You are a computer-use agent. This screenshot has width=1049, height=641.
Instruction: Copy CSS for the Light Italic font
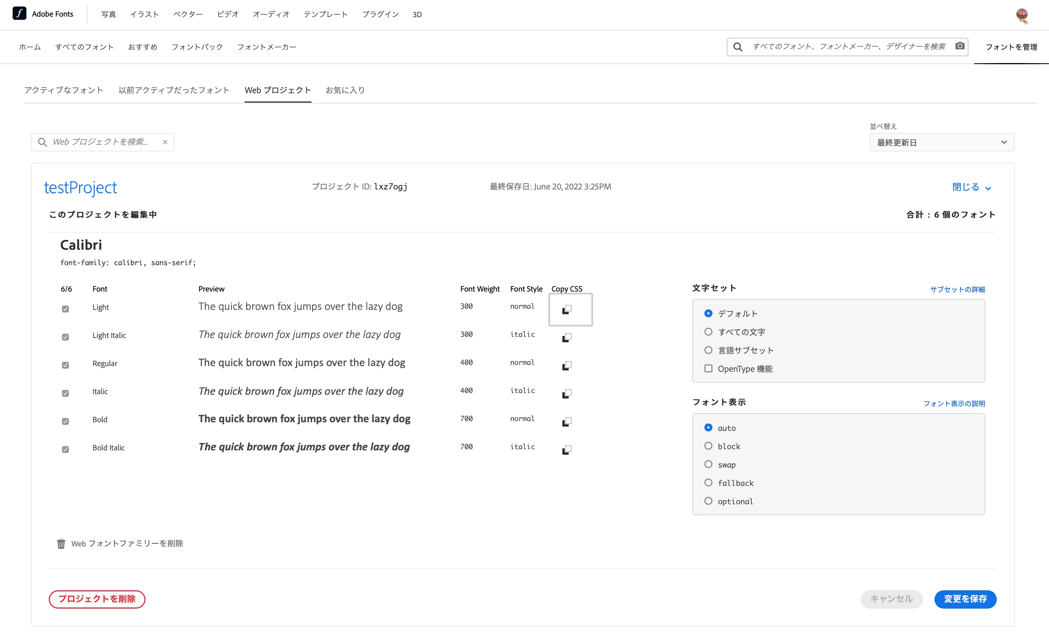[567, 338]
